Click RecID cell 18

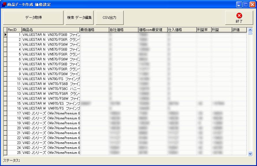[14, 118]
